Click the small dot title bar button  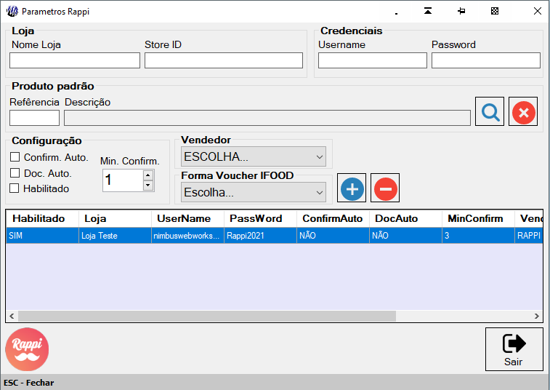coord(397,14)
